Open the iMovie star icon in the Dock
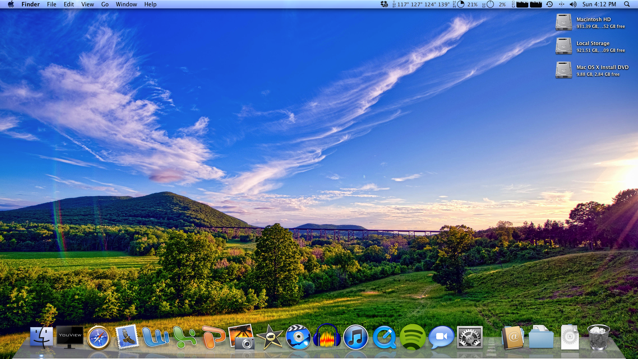 (270, 337)
